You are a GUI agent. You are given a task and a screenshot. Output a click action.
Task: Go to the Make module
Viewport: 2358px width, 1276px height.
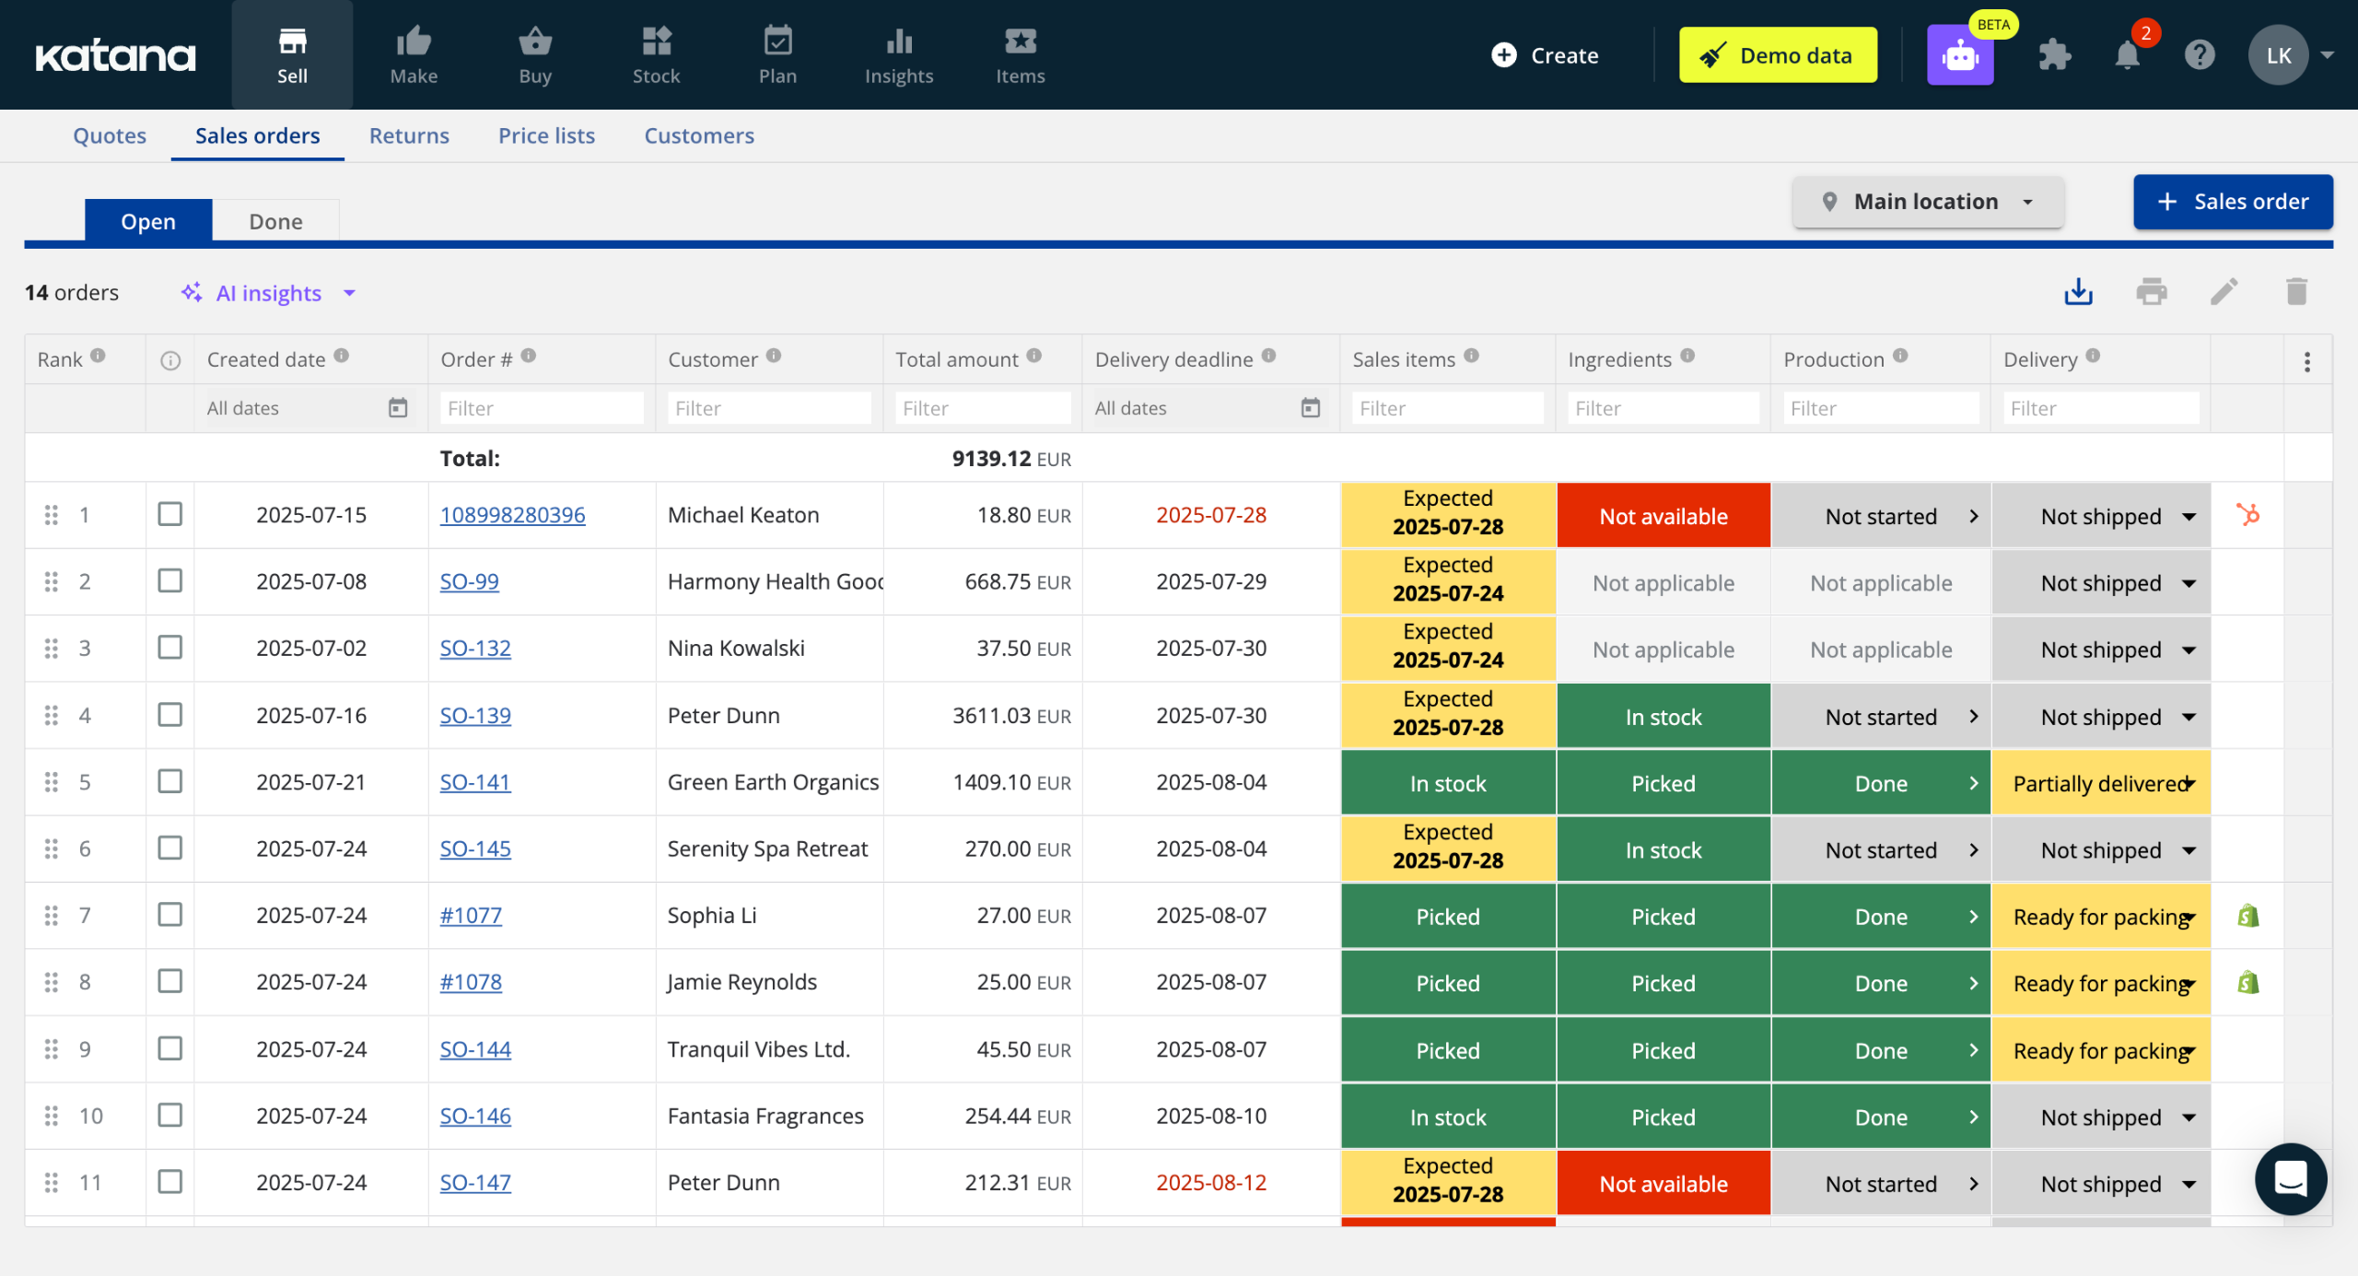pos(414,55)
